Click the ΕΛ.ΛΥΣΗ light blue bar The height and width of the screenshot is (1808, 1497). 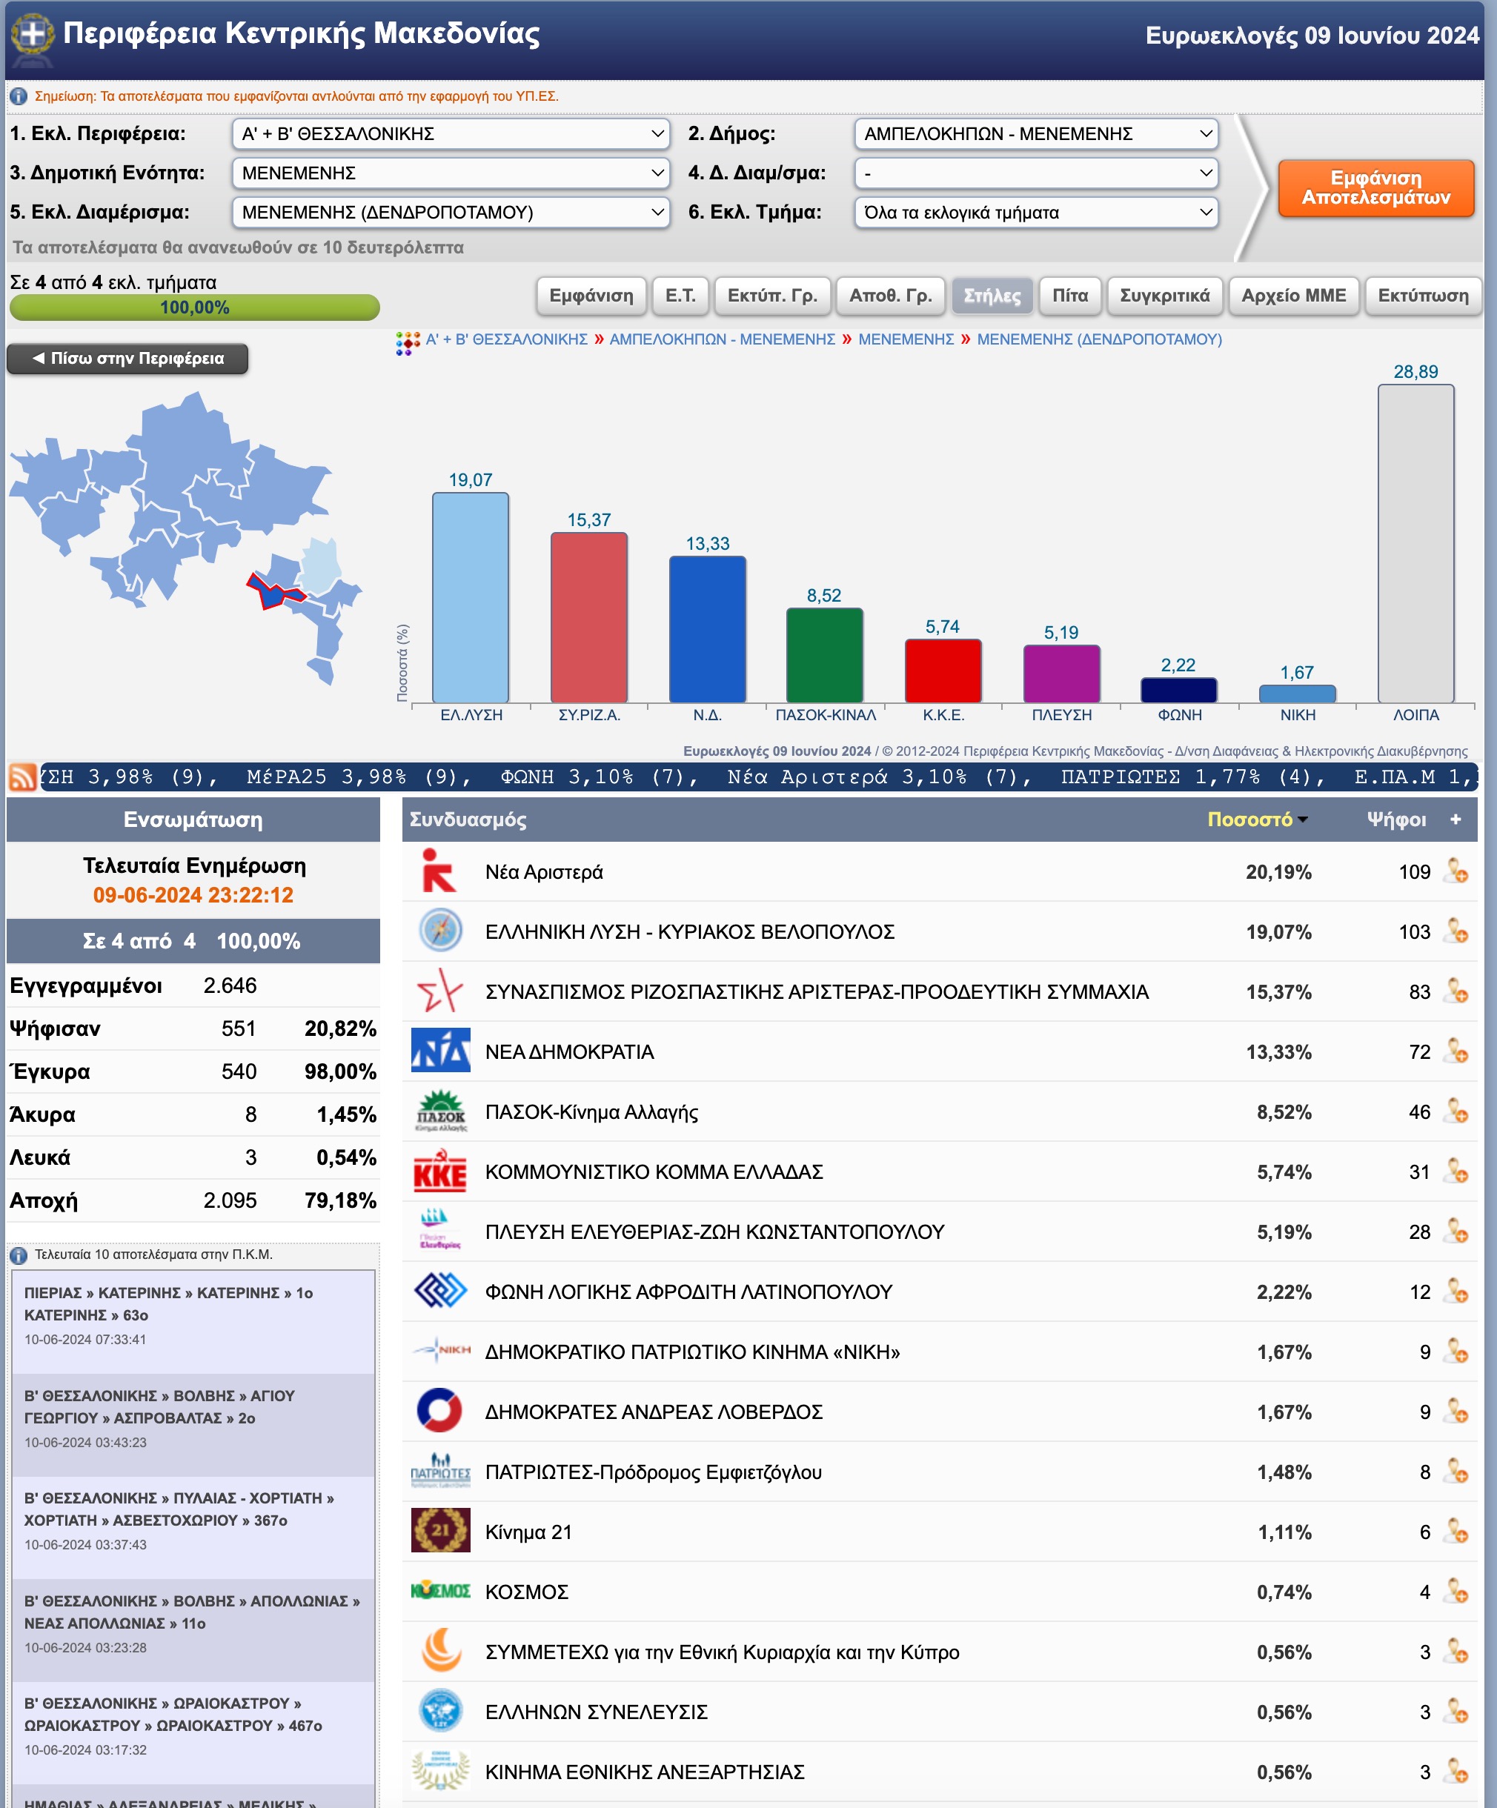470,597
